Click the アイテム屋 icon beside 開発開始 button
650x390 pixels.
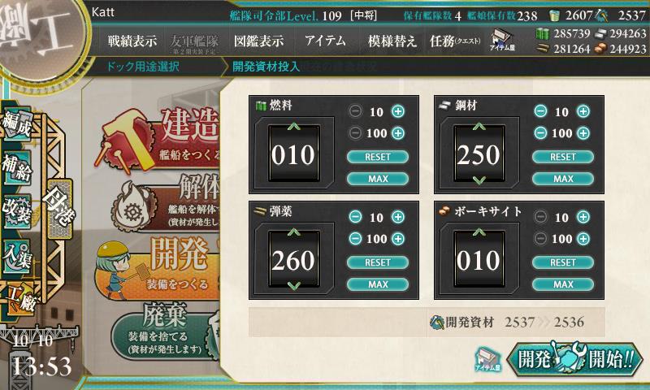pyautogui.click(x=487, y=359)
